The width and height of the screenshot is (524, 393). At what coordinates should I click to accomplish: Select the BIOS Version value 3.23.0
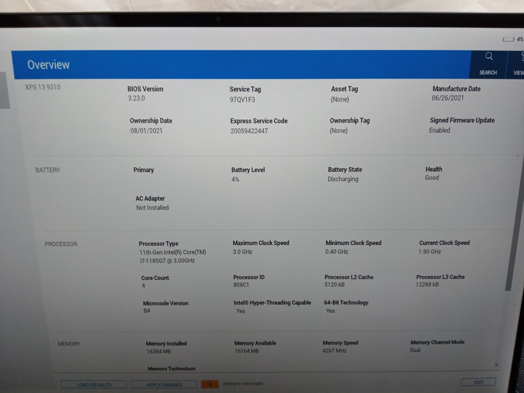(x=136, y=98)
